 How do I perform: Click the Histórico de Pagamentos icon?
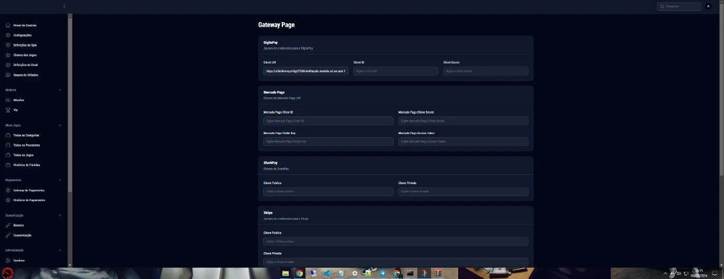click(8, 200)
